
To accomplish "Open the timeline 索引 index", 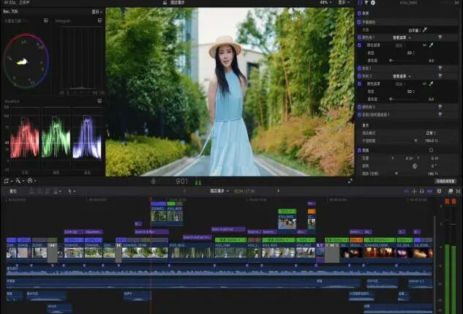I will click(12, 192).
